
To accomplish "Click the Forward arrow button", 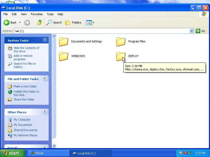I will 27,23.
